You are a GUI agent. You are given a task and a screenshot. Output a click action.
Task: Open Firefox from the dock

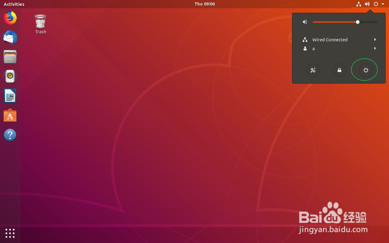[10, 18]
